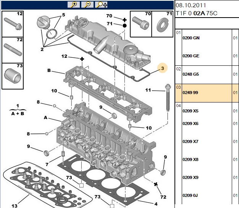Click callout 4 for head gasket

coord(156,204)
